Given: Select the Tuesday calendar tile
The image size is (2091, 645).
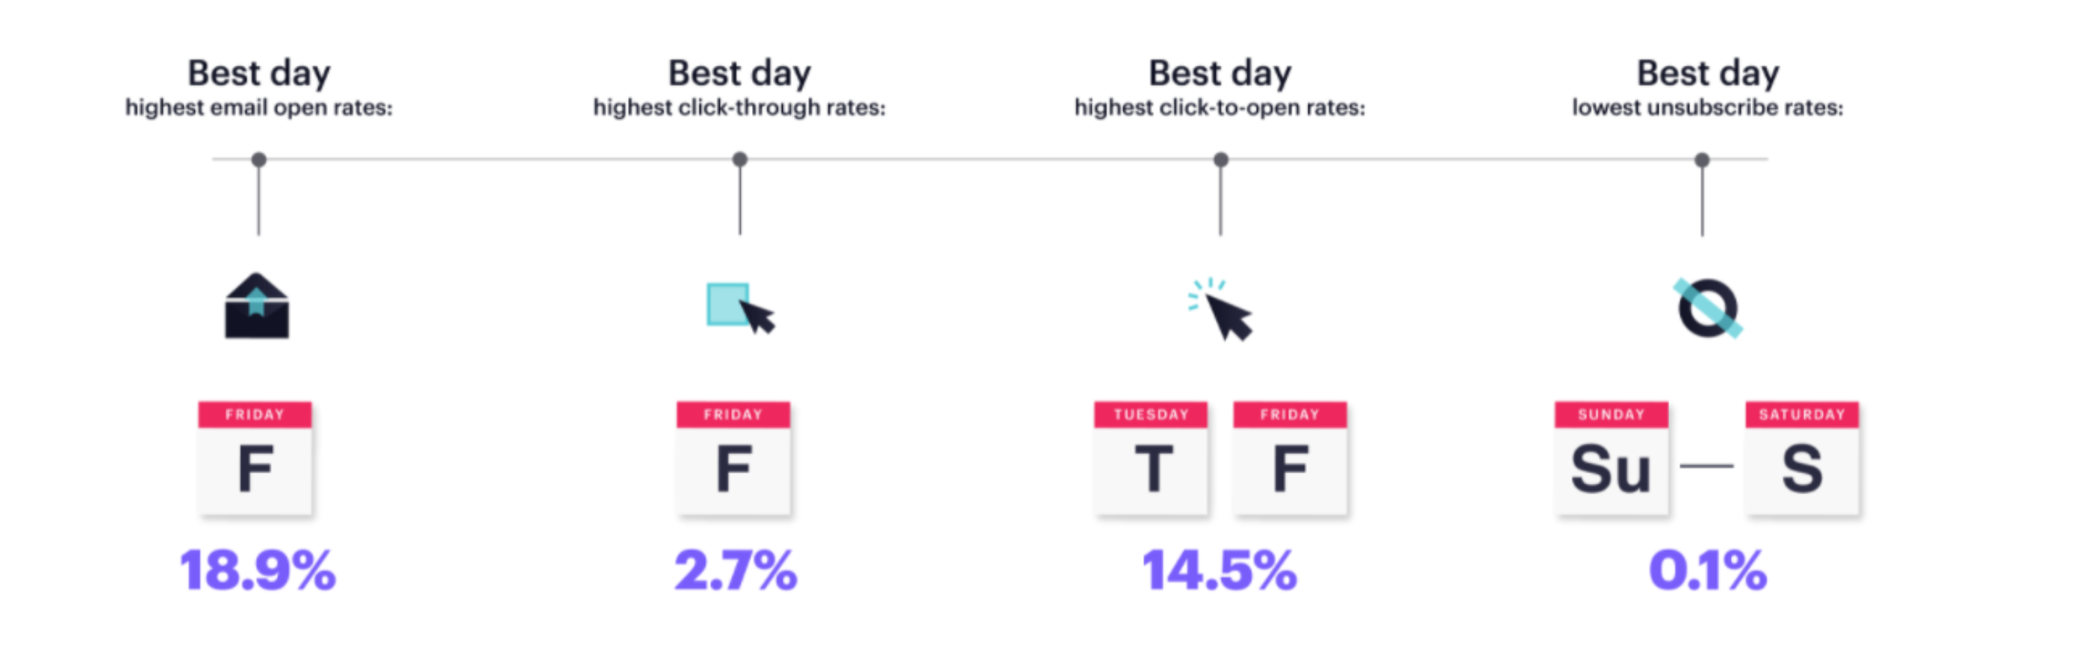Looking at the screenshot, I should pyautogui.click(x=1150, y=458).
